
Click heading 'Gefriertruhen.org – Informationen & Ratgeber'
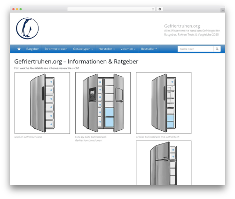(76, 62)
